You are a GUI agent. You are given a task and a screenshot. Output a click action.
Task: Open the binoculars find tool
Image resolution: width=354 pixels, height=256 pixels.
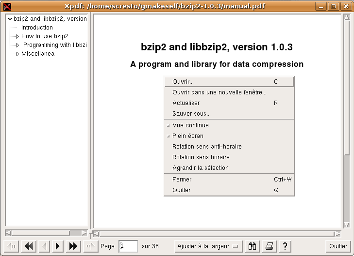(x=252, y=246)
